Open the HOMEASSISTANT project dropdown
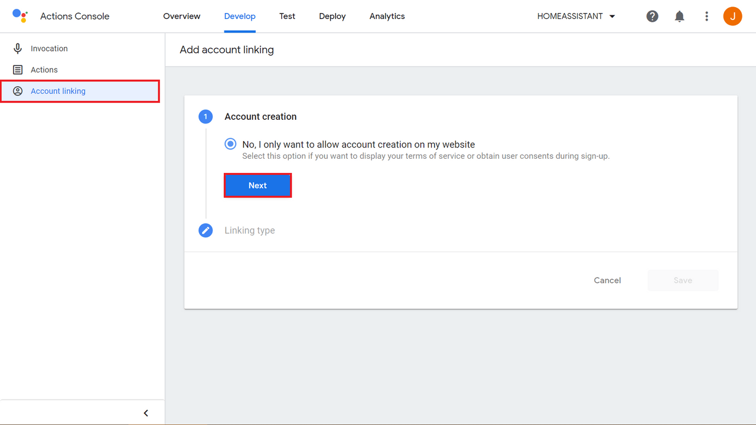 click(x=576, y=17)
